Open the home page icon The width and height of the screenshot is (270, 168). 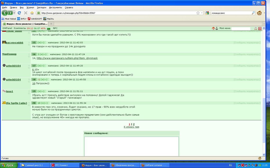(32, 13)
